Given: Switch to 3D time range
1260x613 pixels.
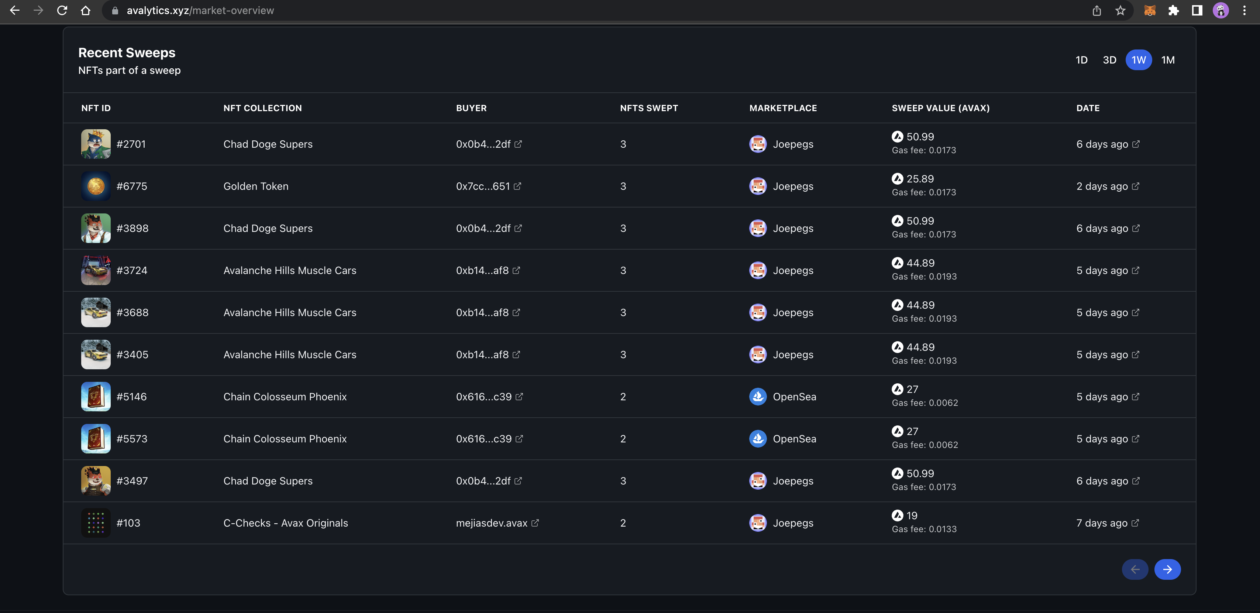Looking at the screenshot, I should click(x=1109, y=60).
